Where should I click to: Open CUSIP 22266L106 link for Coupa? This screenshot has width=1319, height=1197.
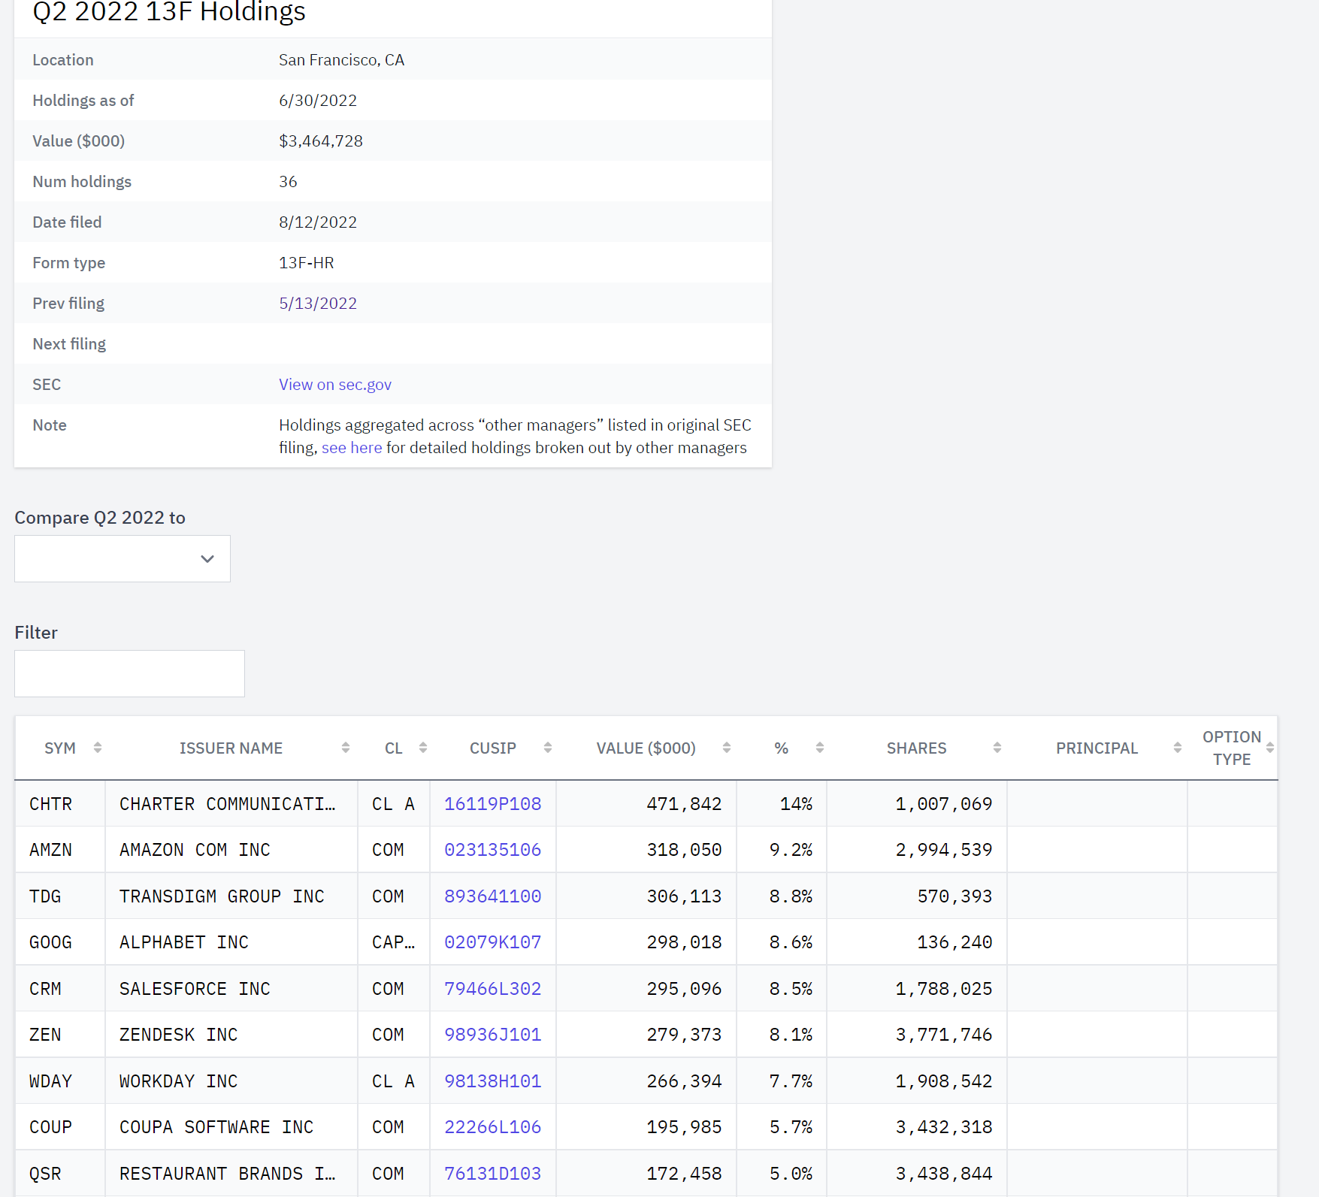(x=493, y=1127)
